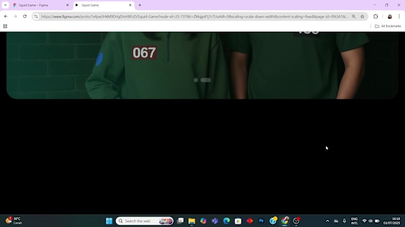Switch to the Squid Game – Figma tab
The image size is (405, 227).
coord(42,5)
